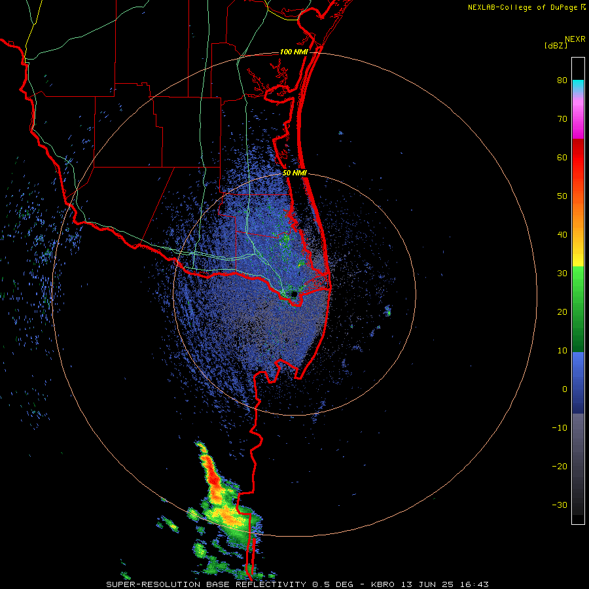
Task: Click the 60 dBZ colorbar label
Action: tap(562, 157)
